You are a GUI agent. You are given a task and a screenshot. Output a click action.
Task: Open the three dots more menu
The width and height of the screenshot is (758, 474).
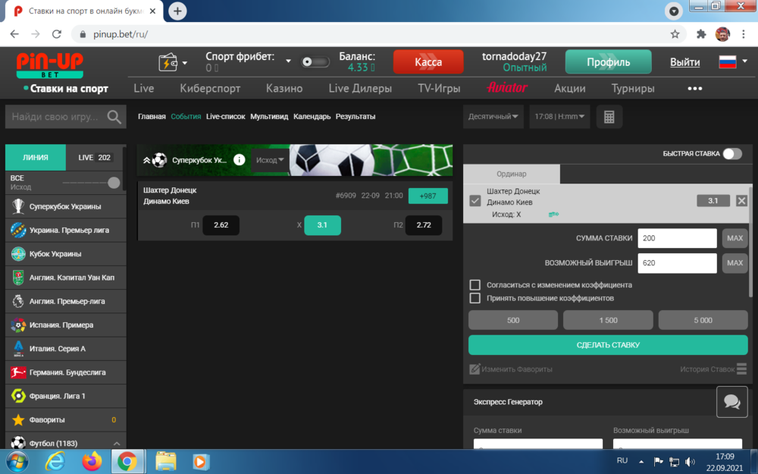pos(694,89)
